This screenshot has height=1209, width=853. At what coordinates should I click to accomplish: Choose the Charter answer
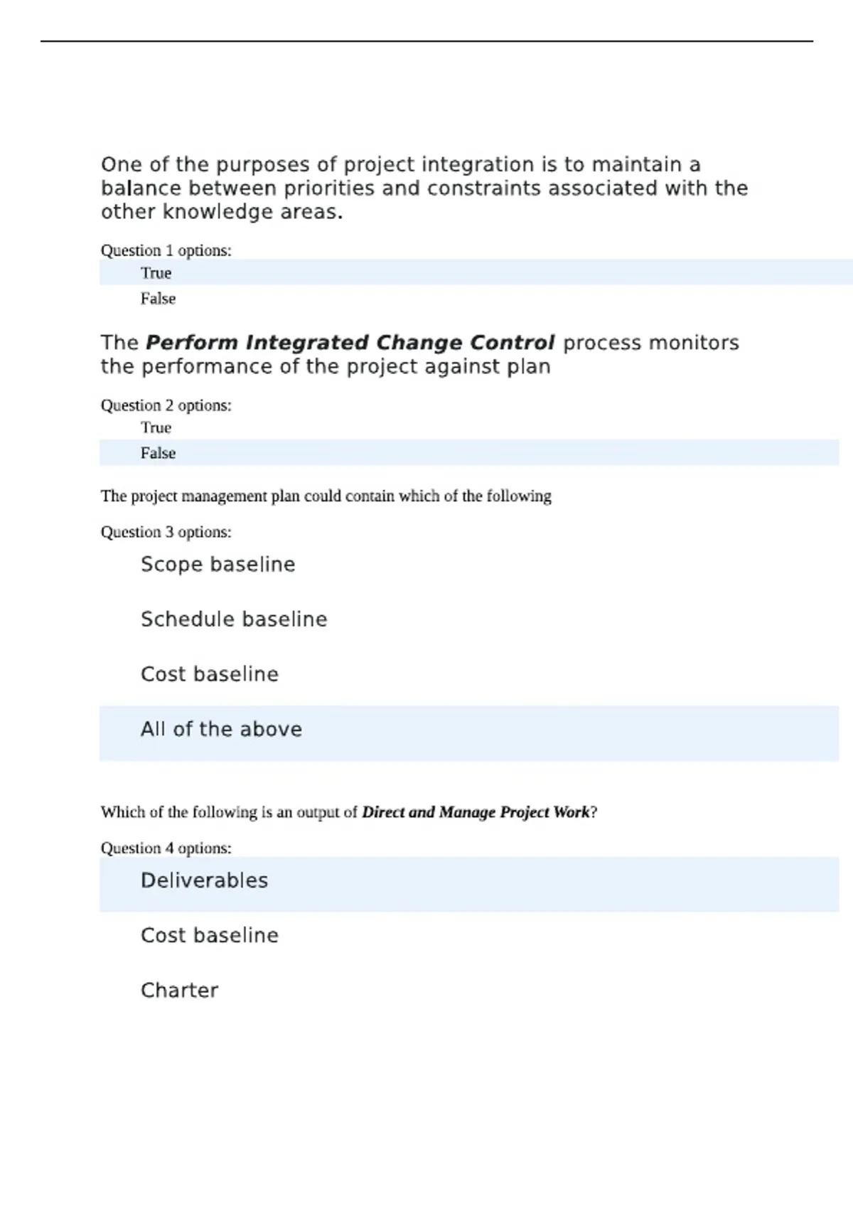coord(179,990)
